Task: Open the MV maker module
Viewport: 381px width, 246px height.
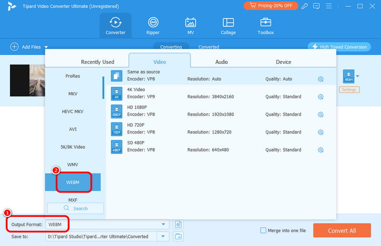Action: pyautogui.click(x=190, y=26)
